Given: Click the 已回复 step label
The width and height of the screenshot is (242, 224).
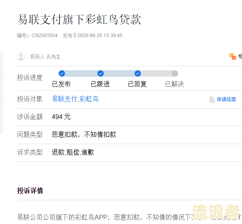Looking at the screenshot, I should [x=137, y=84].
